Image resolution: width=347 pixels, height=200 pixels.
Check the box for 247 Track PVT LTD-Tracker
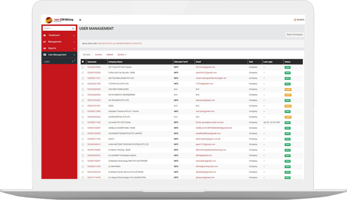(82, 67)
